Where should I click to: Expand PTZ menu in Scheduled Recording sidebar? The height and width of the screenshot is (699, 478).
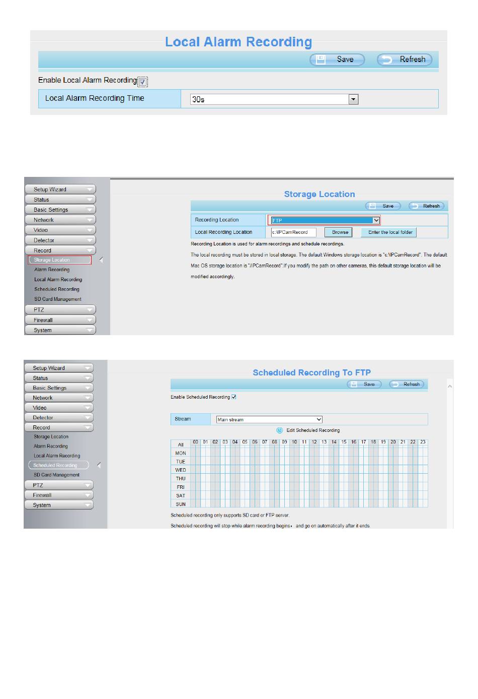click(59, 485)
